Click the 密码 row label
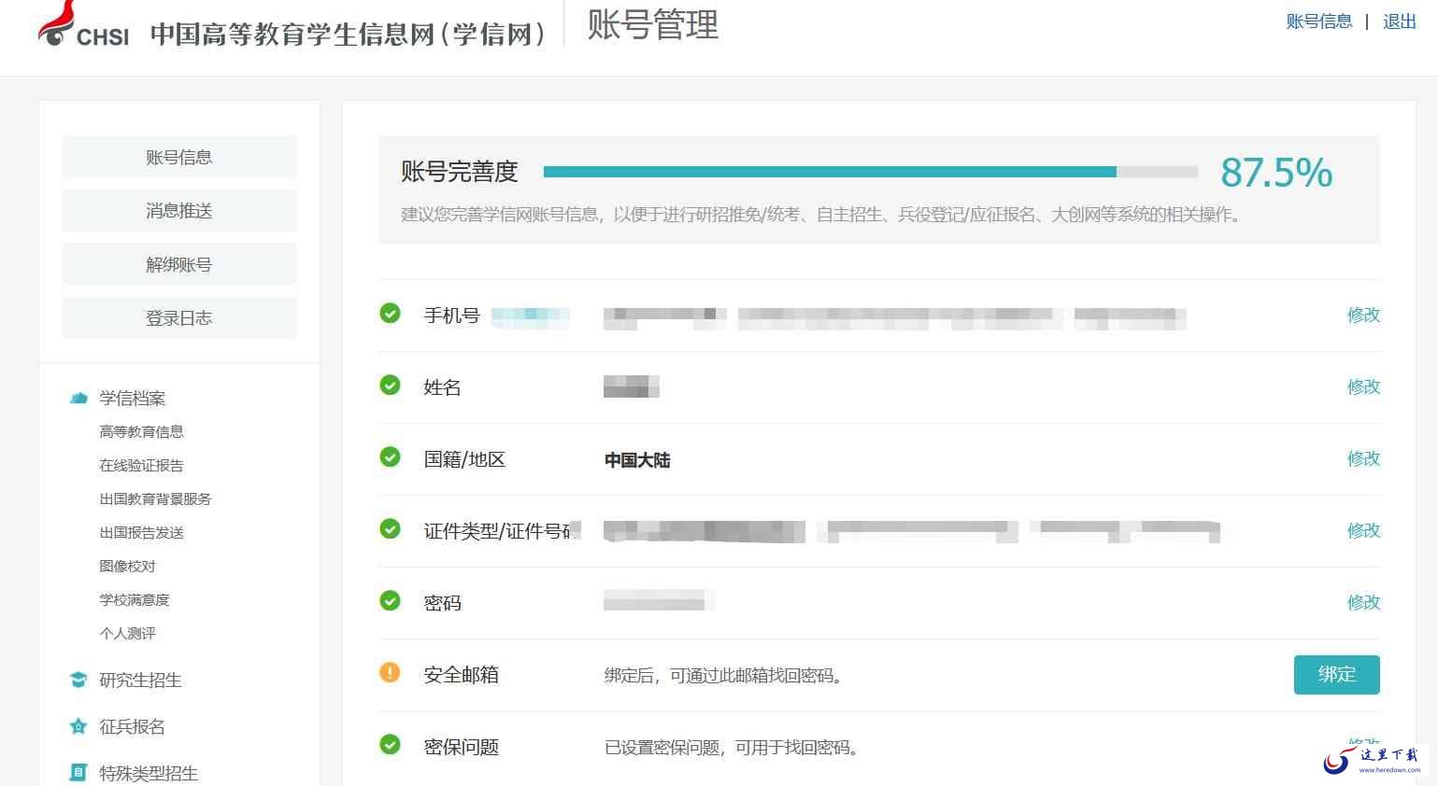This screenshot has height=786, width=1438. click(442, 603)
